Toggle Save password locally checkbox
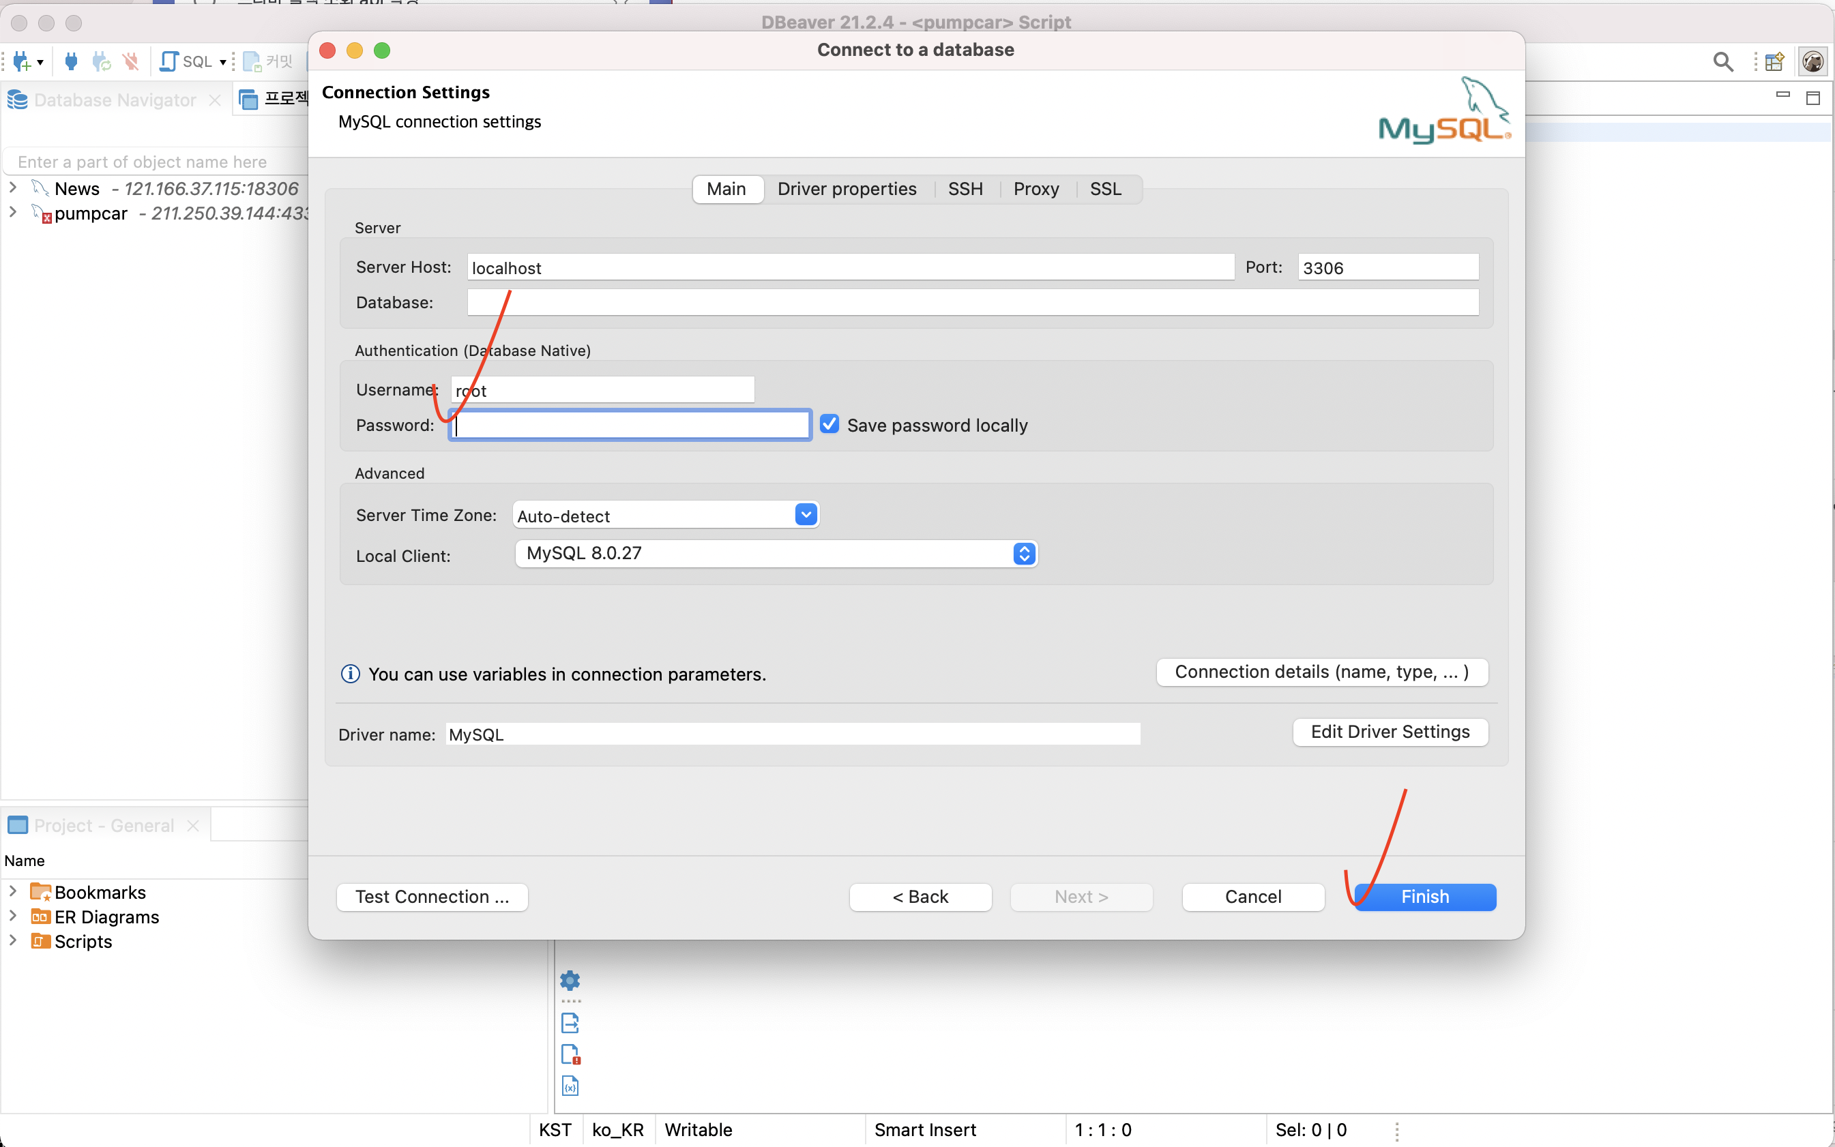 coord(827,424)
